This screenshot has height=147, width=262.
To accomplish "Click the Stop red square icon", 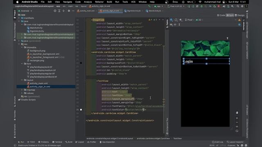I will point(219,7).
